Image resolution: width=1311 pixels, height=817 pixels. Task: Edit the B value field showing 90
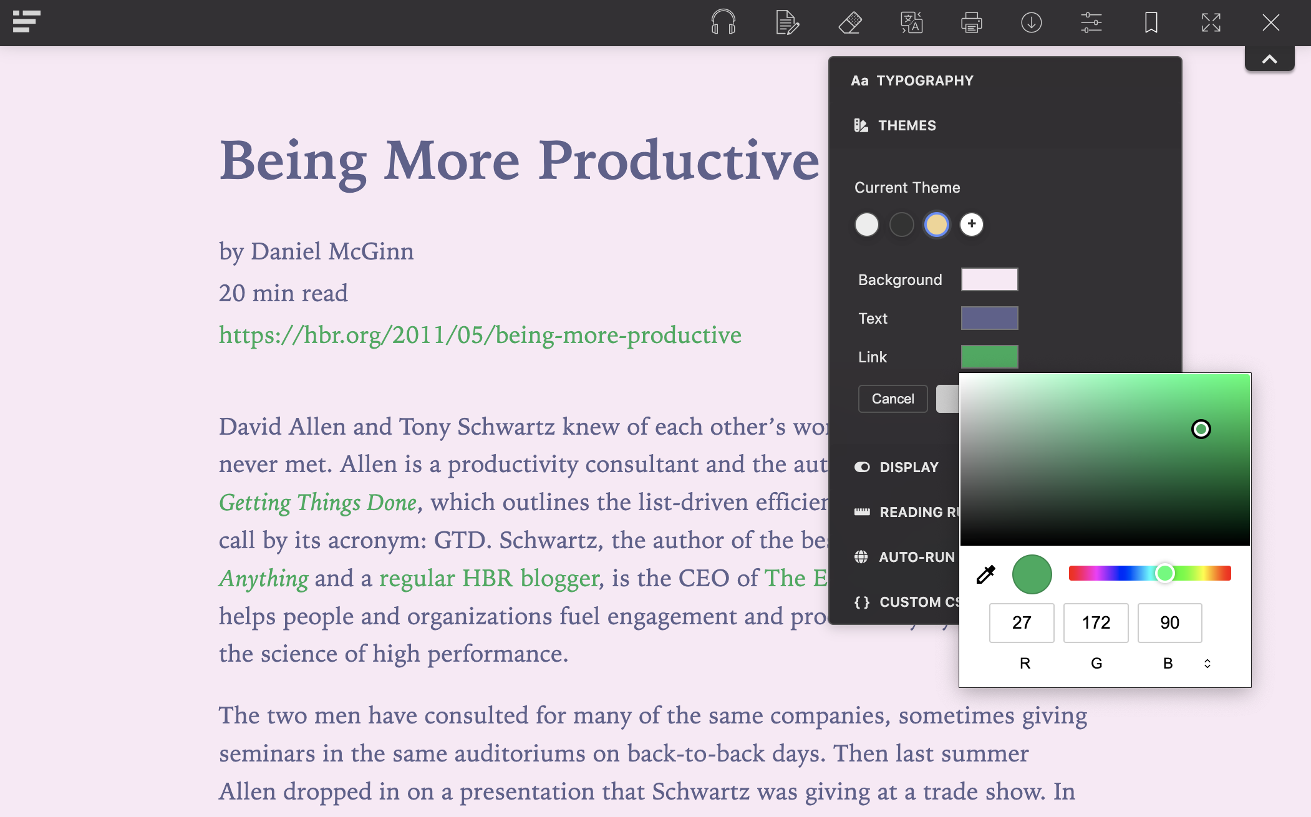coord(1169,622)
